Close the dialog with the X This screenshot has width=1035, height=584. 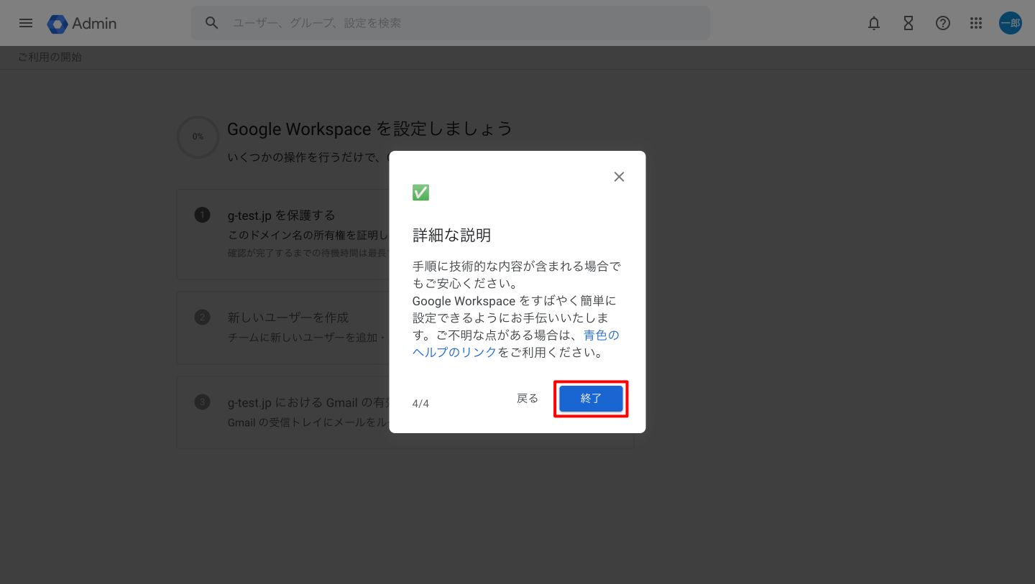tap(619, 177)
